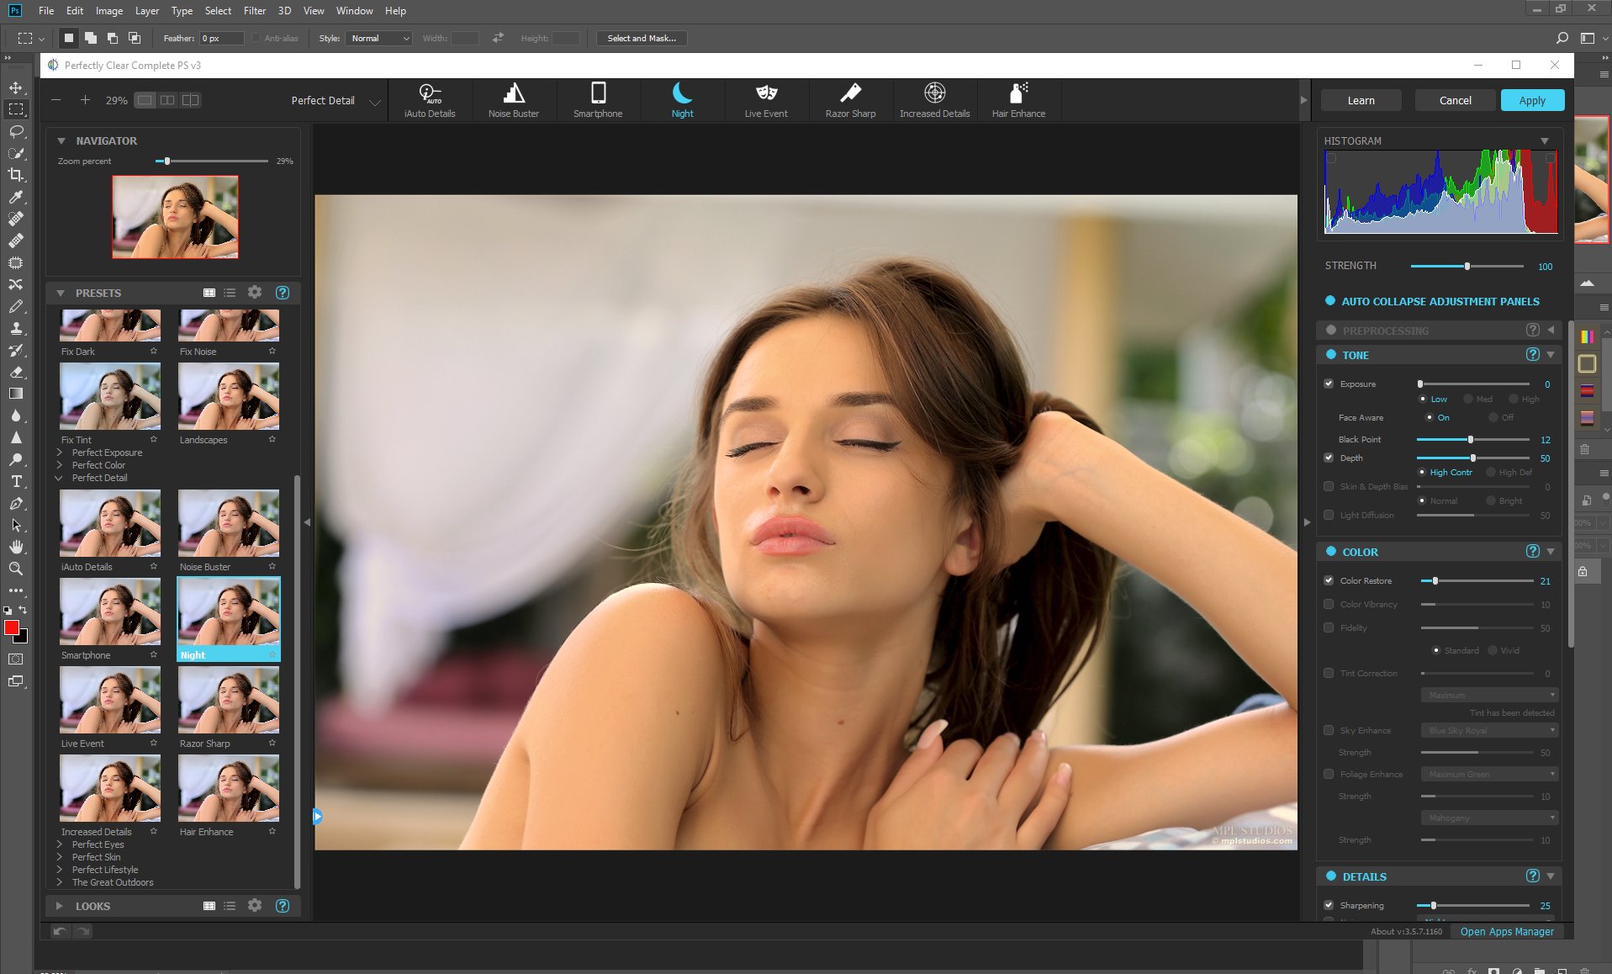The height and width of the screenshot is (974, 1612).
Task: Select the Photoshop Eyedropper tool
Action: tap(16, 197)
